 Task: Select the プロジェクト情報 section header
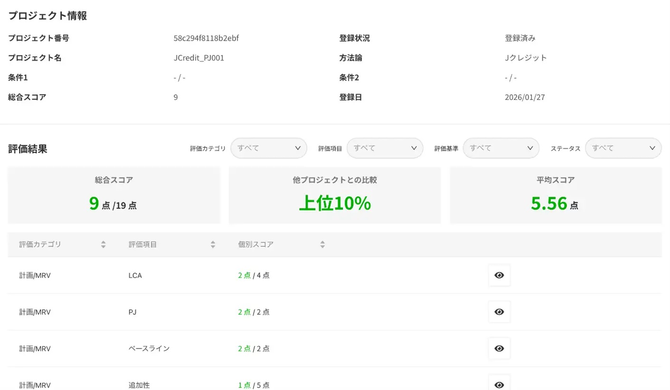tap(47, 16)
